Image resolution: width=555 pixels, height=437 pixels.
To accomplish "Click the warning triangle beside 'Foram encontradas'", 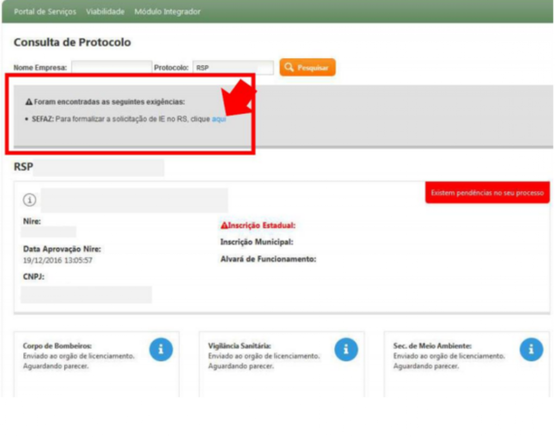I will (x=29, y=102).
